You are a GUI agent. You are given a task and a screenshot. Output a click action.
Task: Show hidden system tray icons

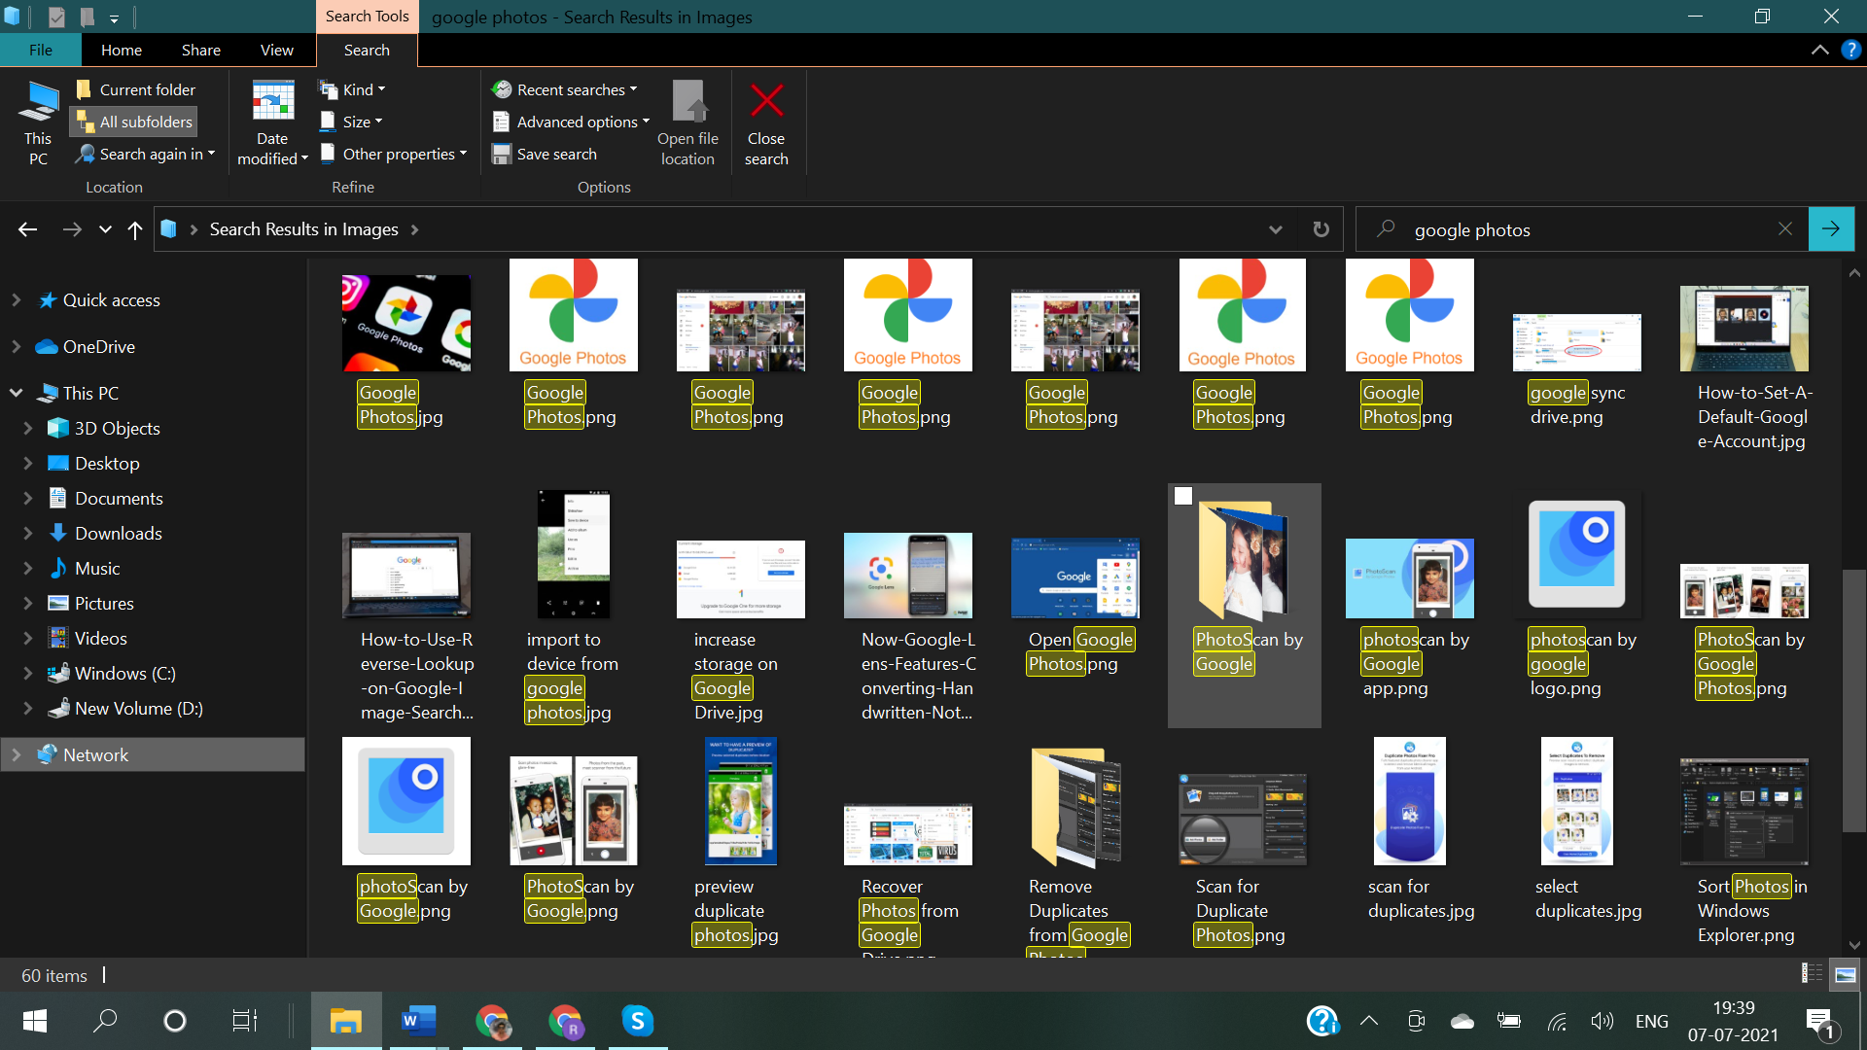[1369, 1021]
